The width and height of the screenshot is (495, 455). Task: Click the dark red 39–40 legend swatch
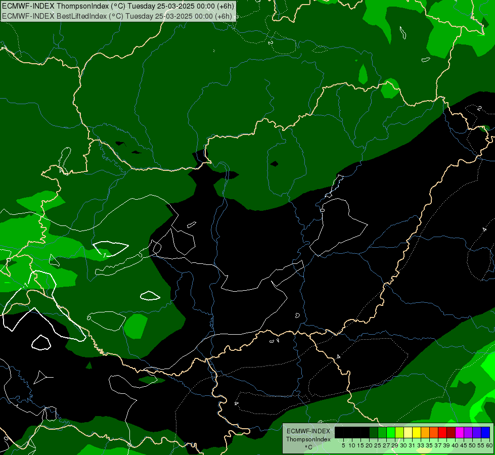click(x=451, y=432)
